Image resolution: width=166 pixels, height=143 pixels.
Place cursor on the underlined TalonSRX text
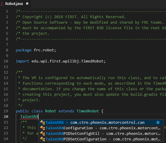(x=29, y=117)
